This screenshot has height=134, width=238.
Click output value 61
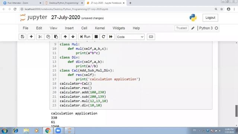click(x=53, y=122)
